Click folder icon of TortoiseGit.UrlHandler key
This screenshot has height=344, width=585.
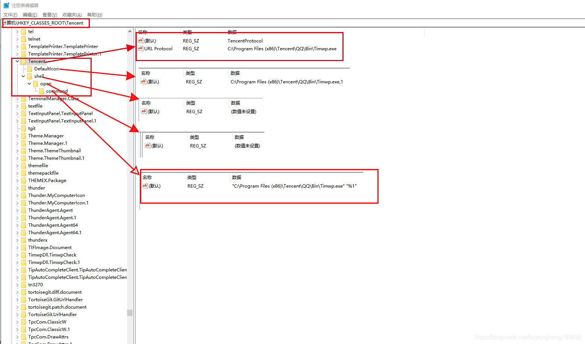(x=24, y=315)
